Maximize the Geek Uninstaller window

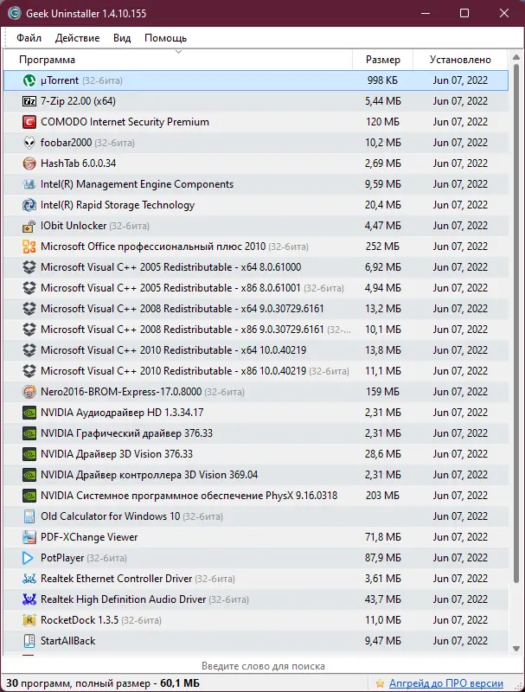(x=464, y=13)
